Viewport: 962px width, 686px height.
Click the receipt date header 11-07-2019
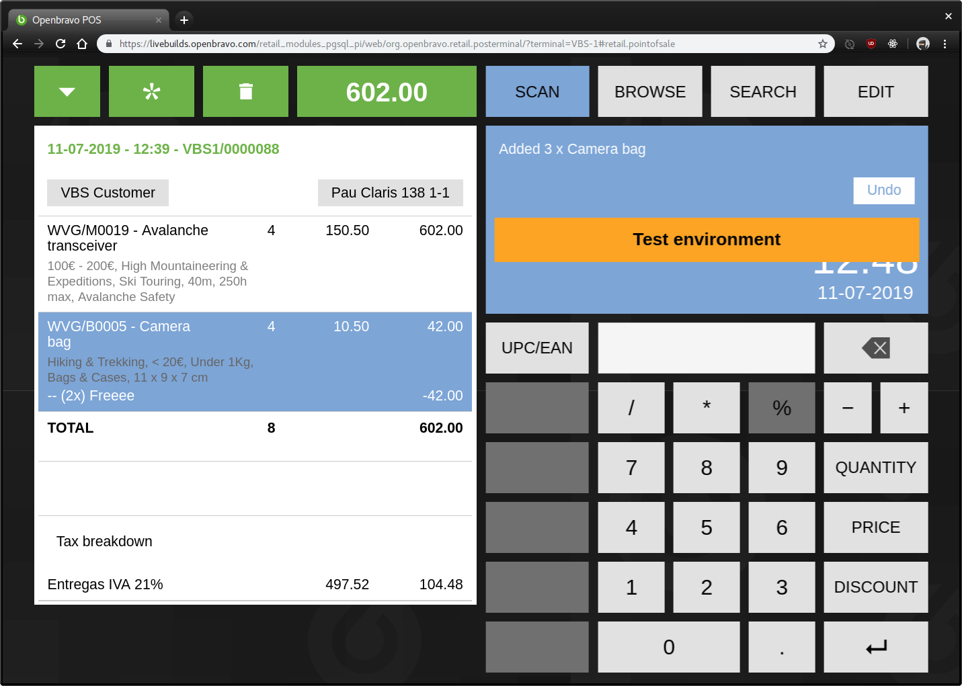click(163, 149)
